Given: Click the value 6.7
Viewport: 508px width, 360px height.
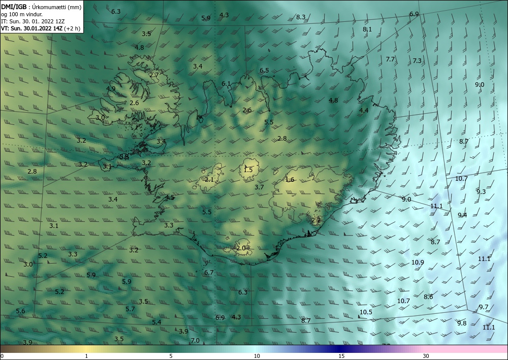Looking at the screenshot, I should click(x=209, y=273).
